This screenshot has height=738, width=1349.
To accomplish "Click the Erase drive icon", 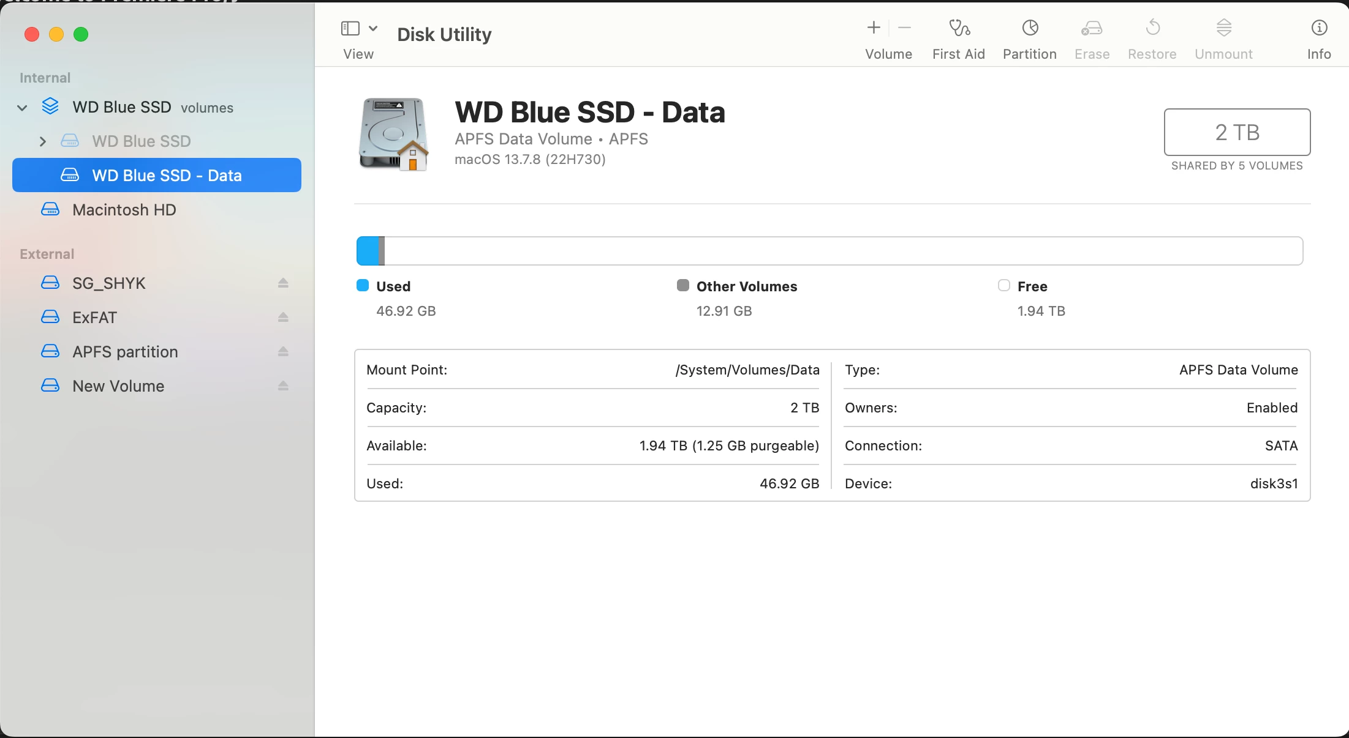I will pyautogui.click(x=1092, y=28).
